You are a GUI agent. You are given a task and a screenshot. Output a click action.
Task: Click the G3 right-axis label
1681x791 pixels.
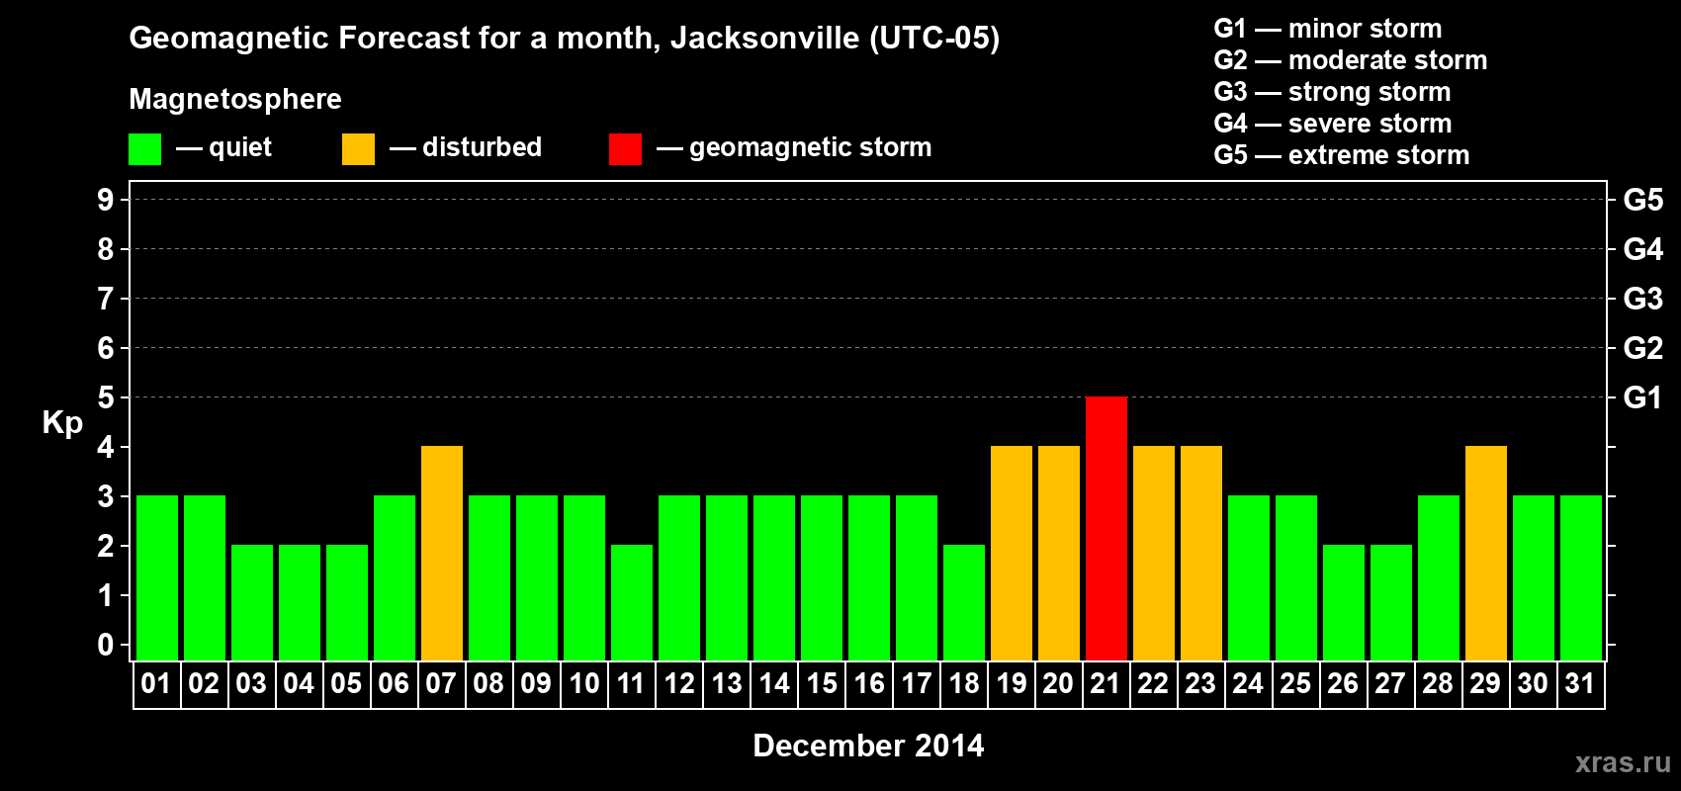pos(1643,299)
